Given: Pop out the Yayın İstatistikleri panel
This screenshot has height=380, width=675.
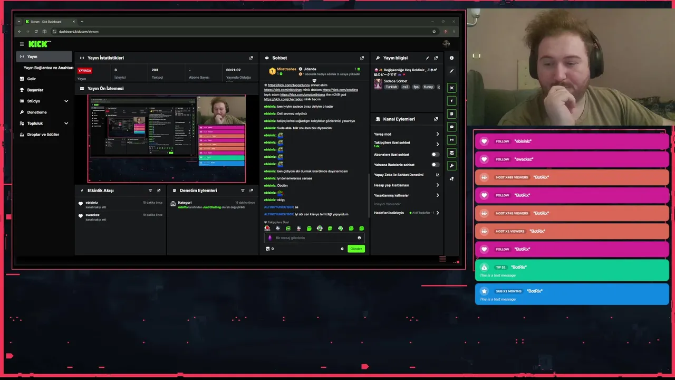Looking at the screenshot, I should 251,58.
